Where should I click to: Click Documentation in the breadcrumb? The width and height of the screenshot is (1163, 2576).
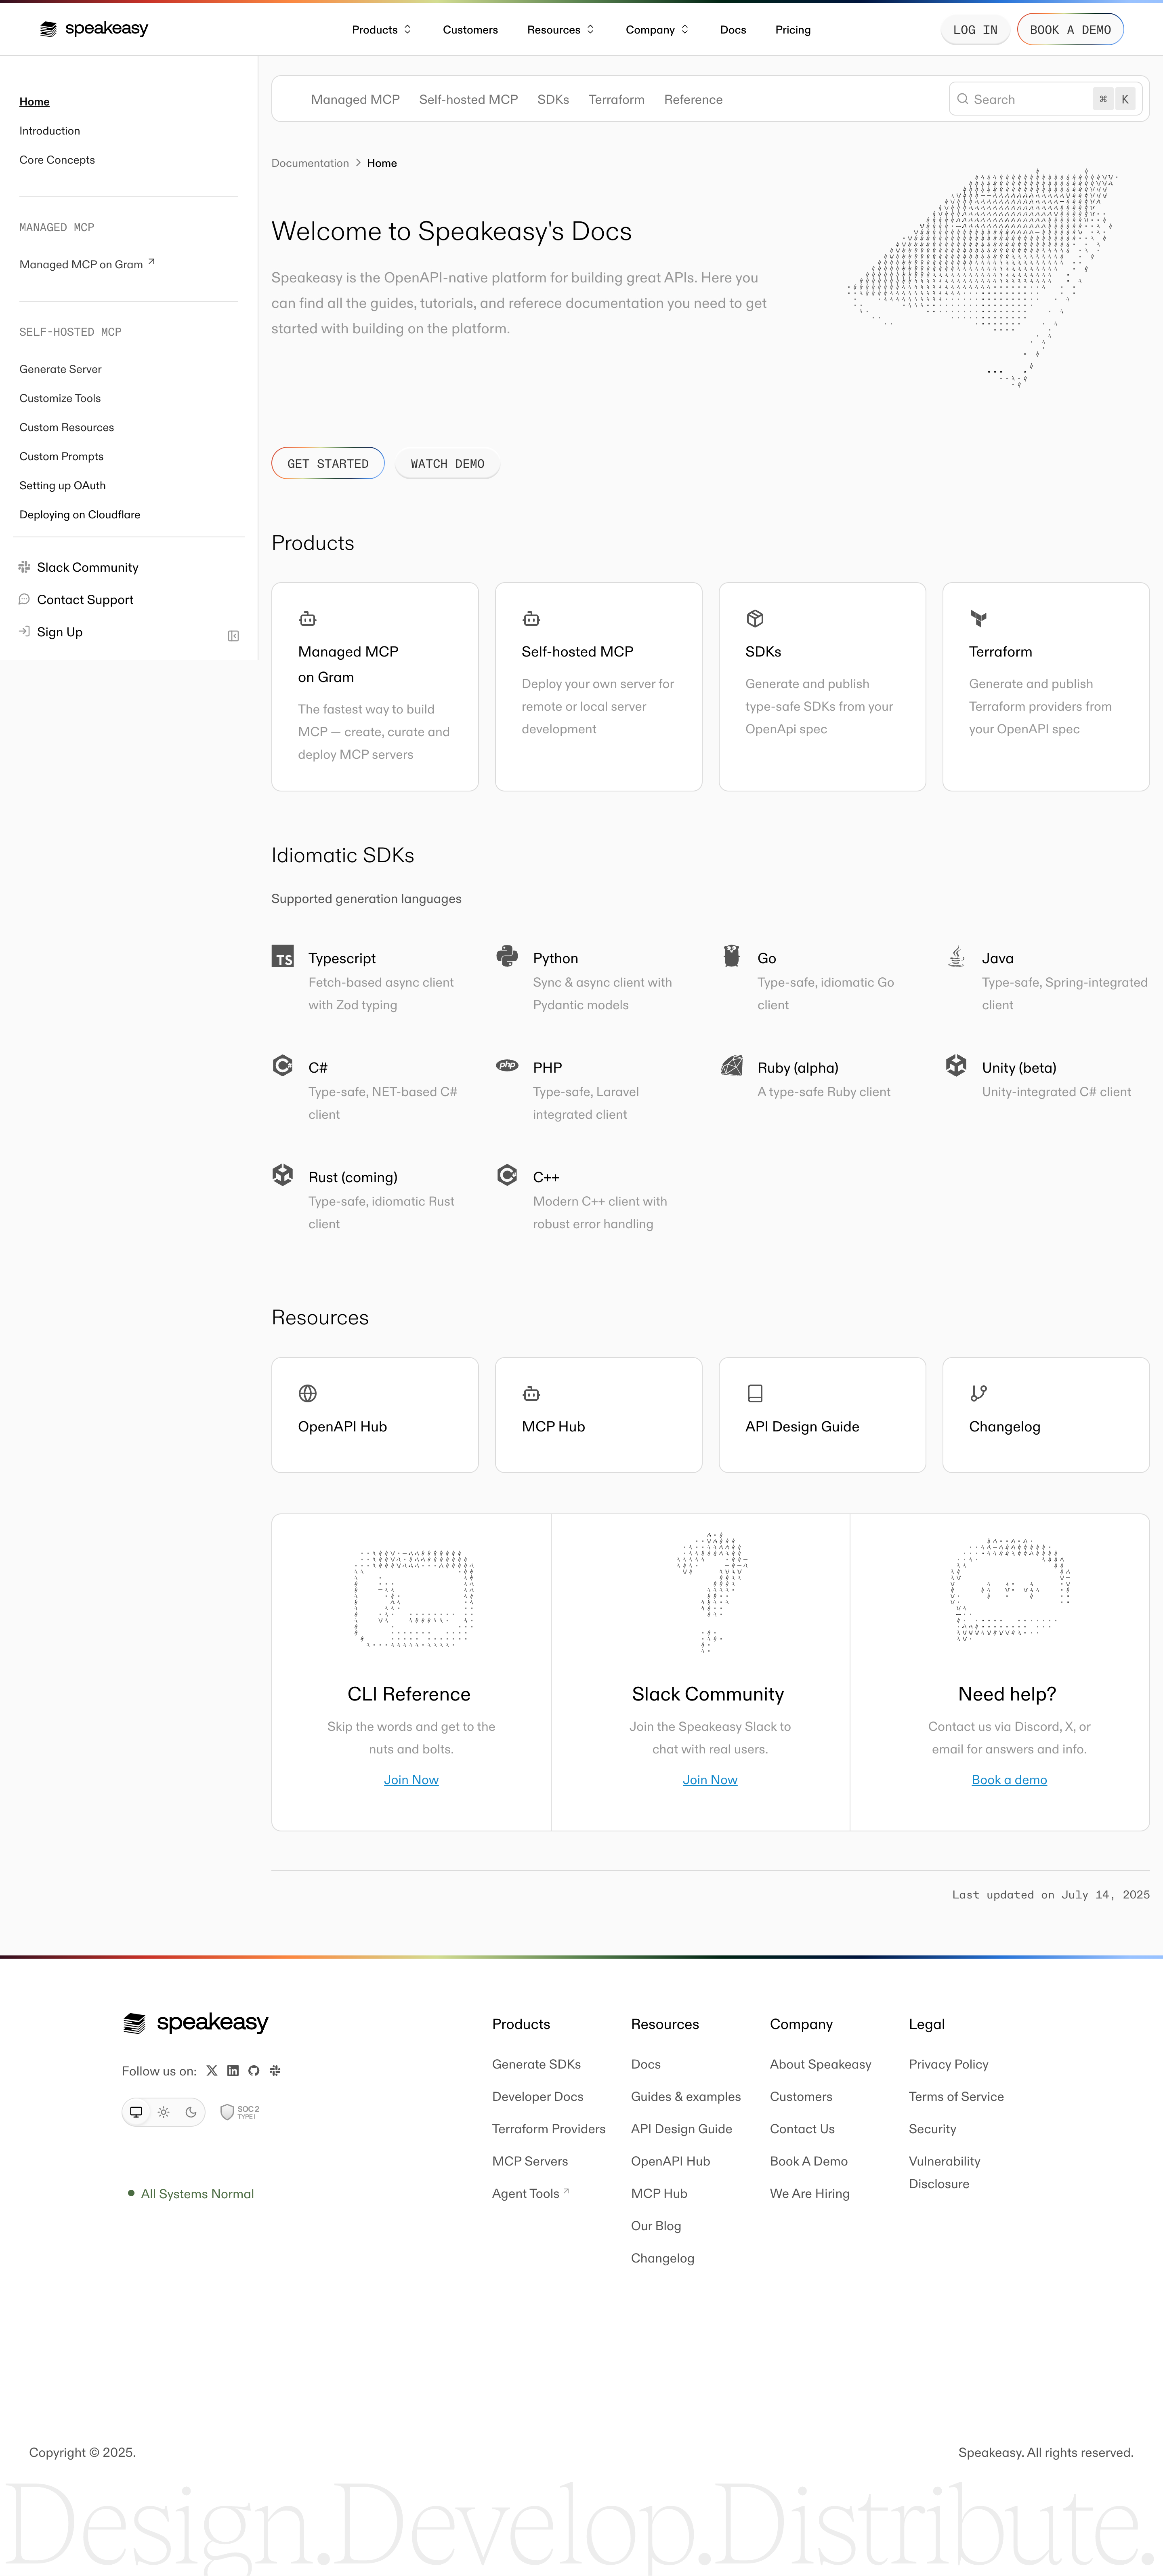pyautogui.click(x=311, y=163)
